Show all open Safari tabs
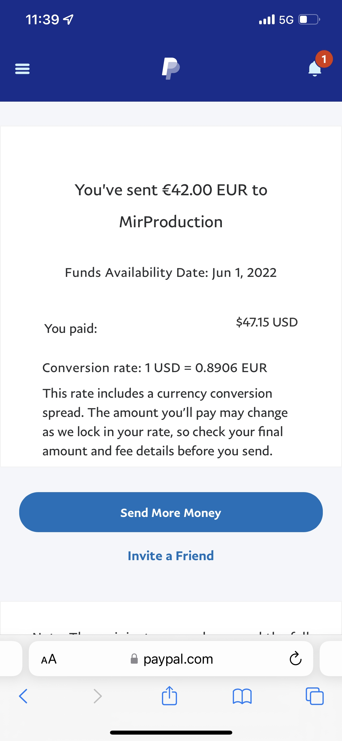Screen dimensions: 342x741 (315, 696)
